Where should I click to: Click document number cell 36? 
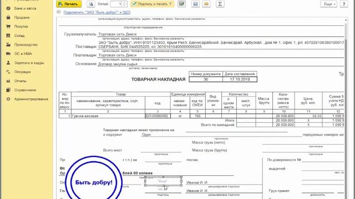click(x=206, y=80)
